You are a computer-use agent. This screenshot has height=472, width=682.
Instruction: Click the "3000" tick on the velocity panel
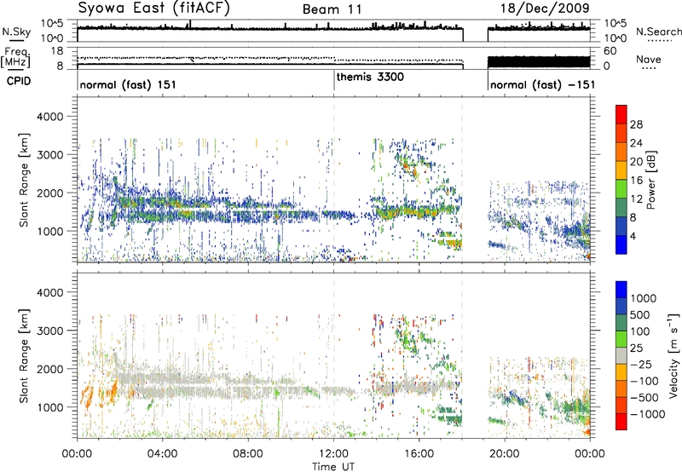click(x=49, y=331)
